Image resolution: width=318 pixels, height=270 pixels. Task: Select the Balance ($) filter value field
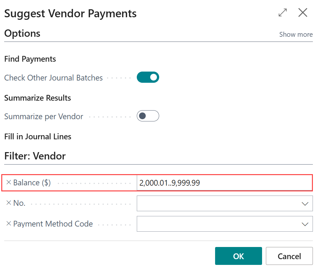coord(224,182)
